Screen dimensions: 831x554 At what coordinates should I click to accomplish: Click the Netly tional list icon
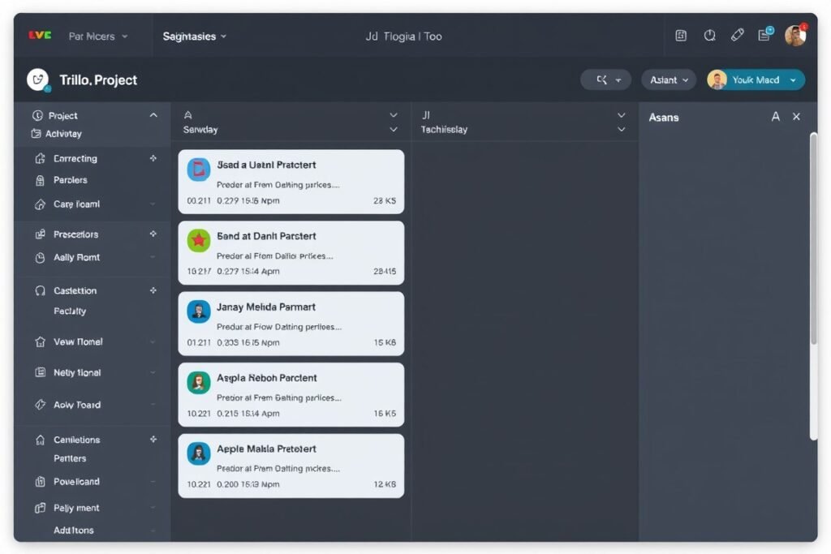click(40, 372)
